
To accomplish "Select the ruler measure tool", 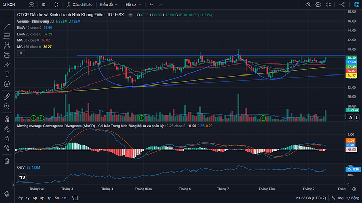I will point(7,97).
